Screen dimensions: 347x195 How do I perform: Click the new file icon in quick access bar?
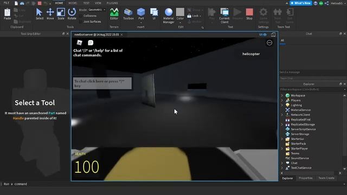coord(16,3)
